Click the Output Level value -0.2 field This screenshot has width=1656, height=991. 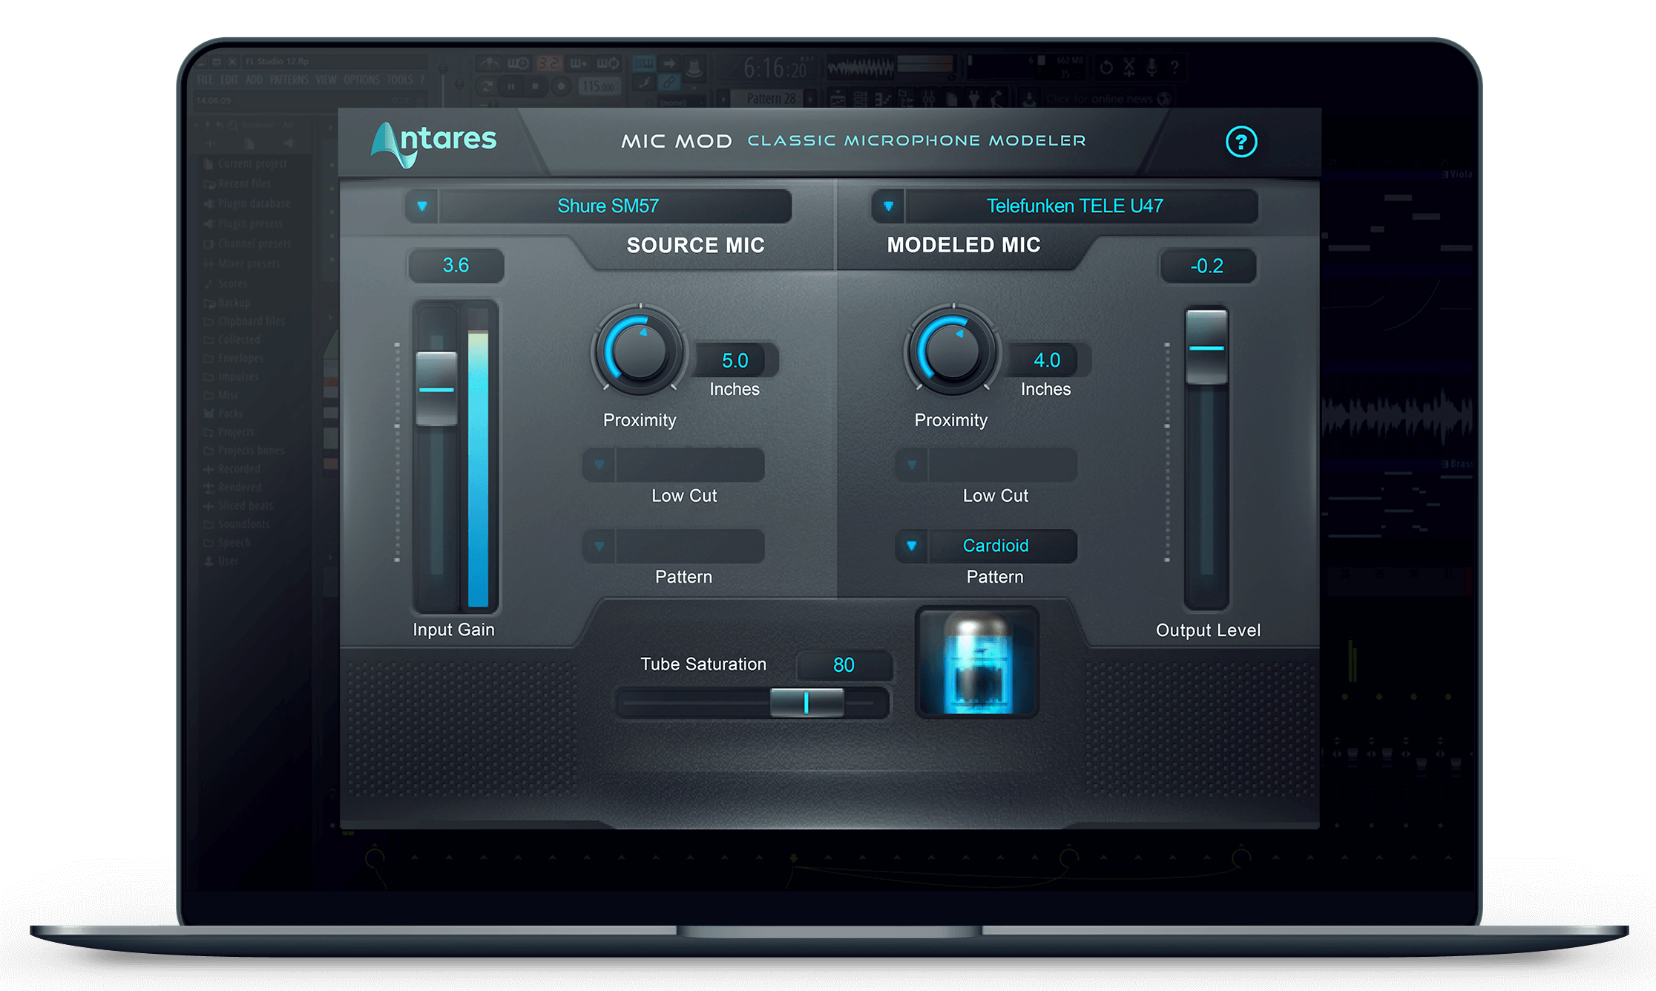click(1207, 266)
